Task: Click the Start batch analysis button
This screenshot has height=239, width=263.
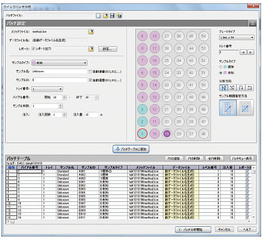Action: pos(193,229)
